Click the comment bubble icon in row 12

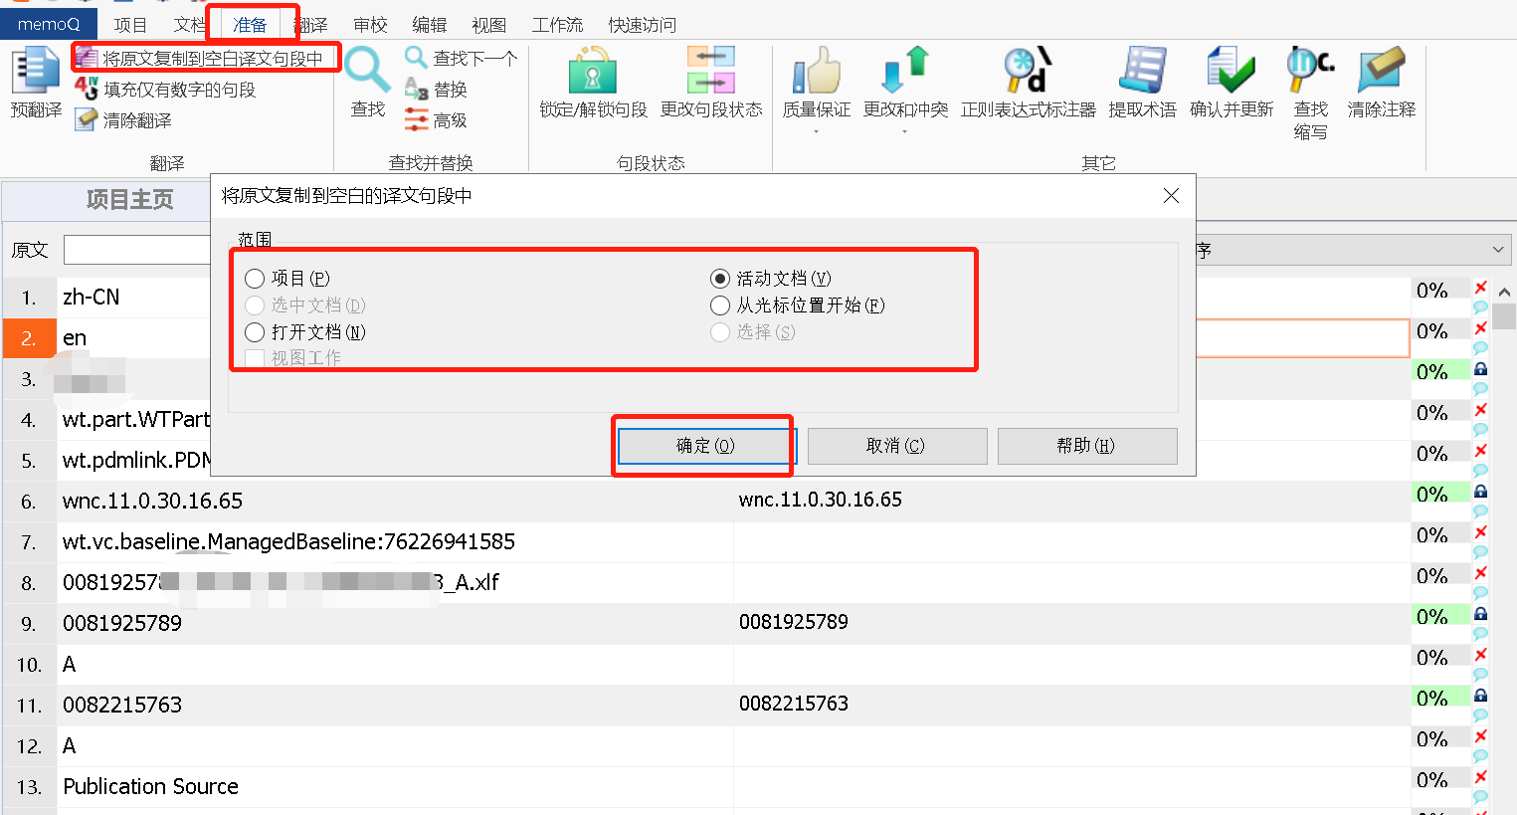[x=1480, y=755]
